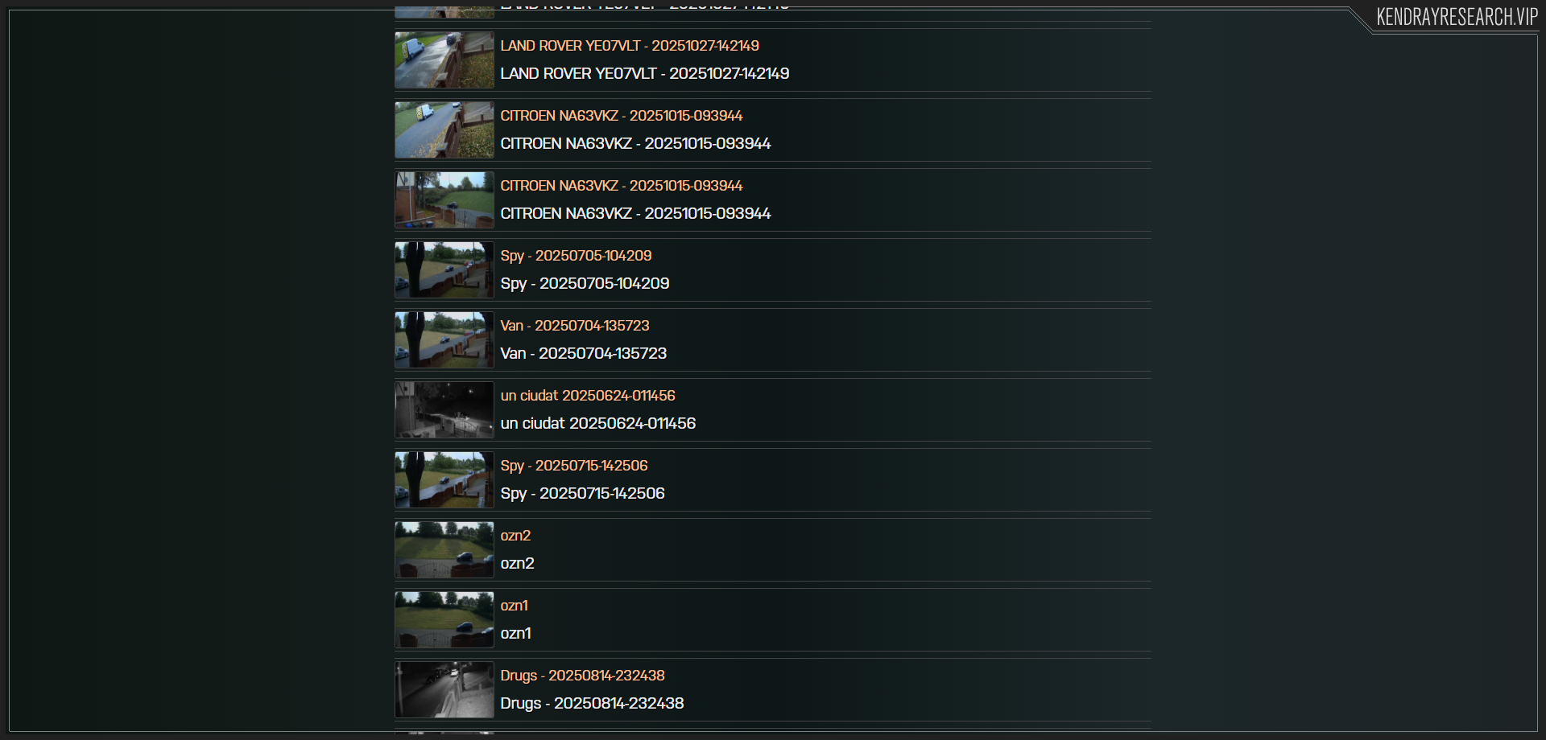The width and height of the screenshot is (1546, 740).
Task: Open the orange Spy - 20250705-104209 link
Action: 577,256
